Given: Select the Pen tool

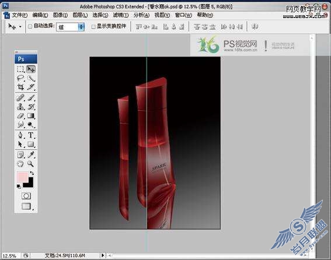Looking at the screenshot, I should coord(20,135).
